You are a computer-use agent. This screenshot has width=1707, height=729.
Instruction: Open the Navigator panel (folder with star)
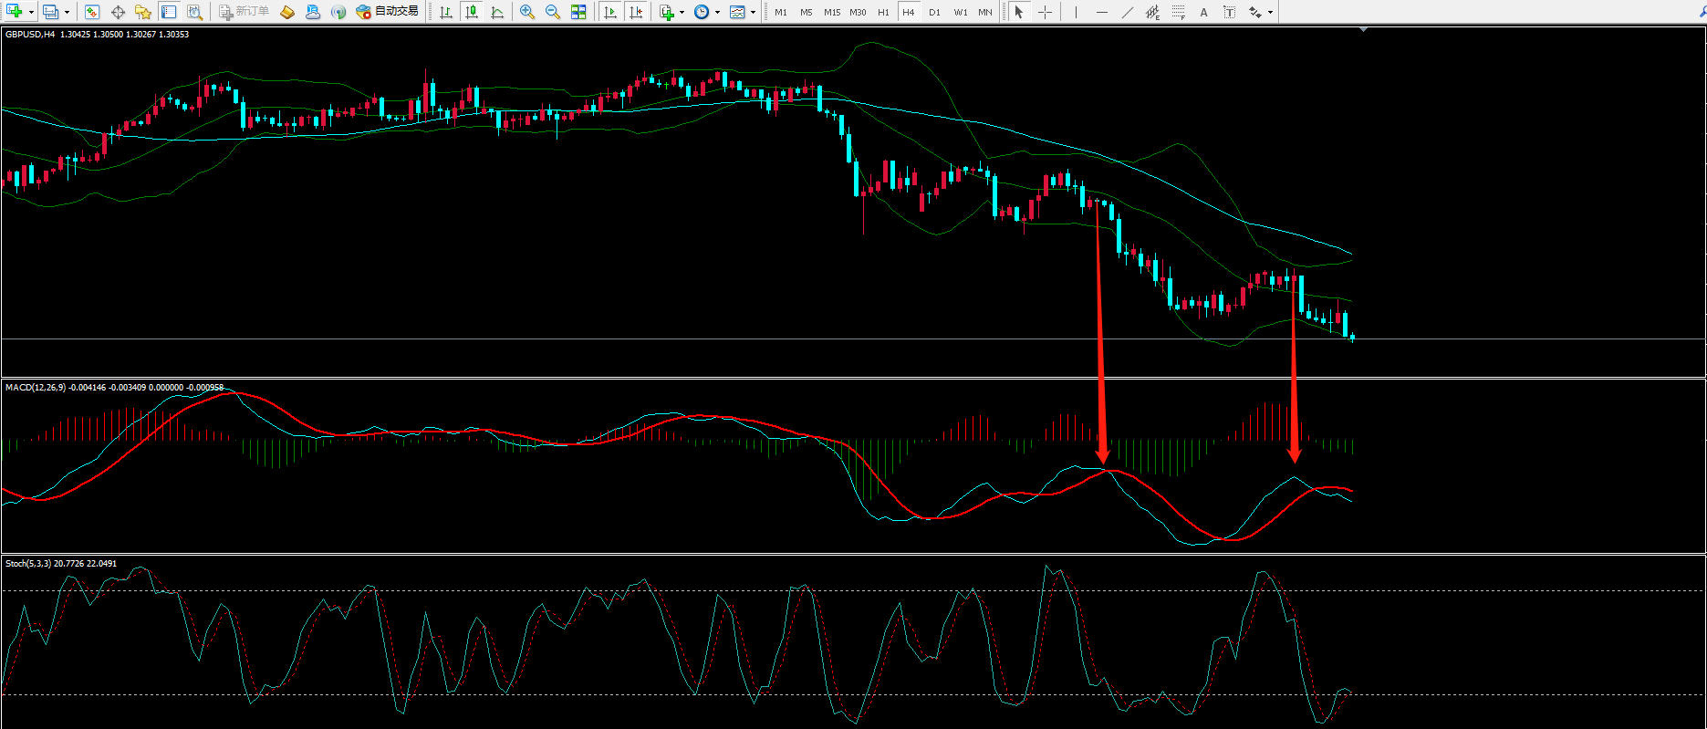[143, 12]
